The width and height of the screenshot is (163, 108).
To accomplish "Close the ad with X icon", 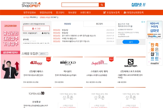I will tap(144, 22).
